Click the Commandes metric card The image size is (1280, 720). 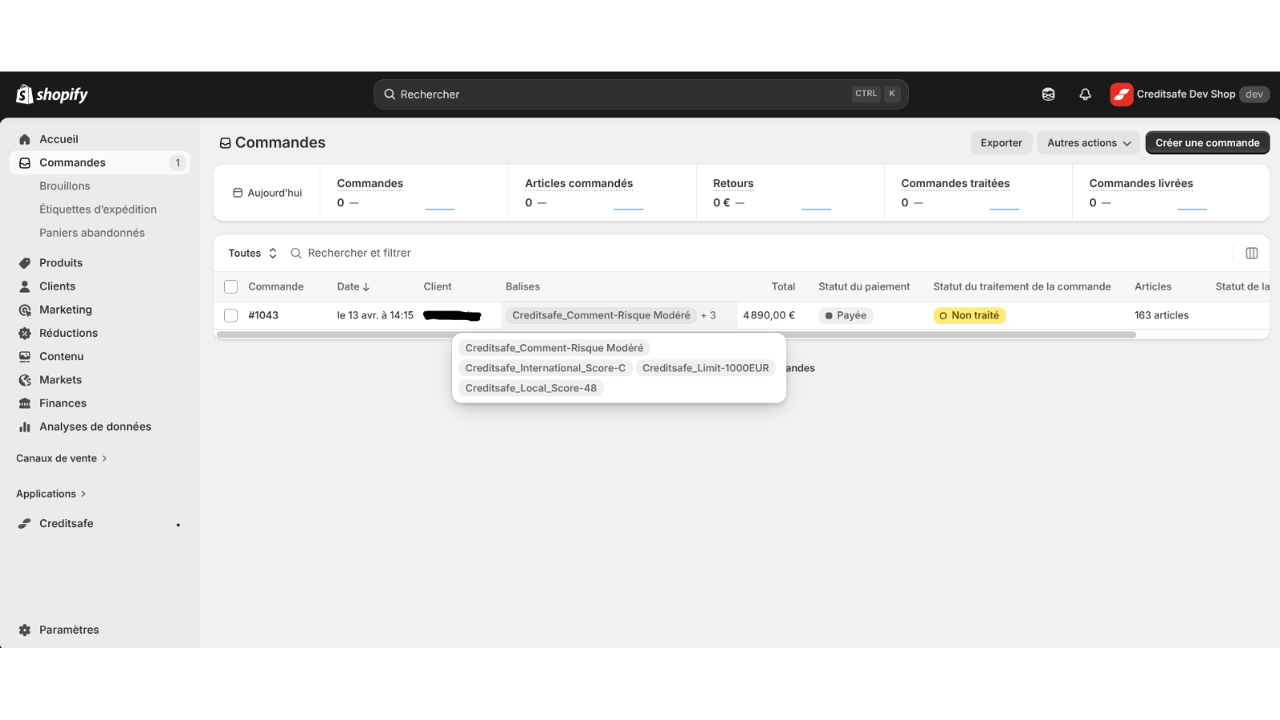[414, 193]
